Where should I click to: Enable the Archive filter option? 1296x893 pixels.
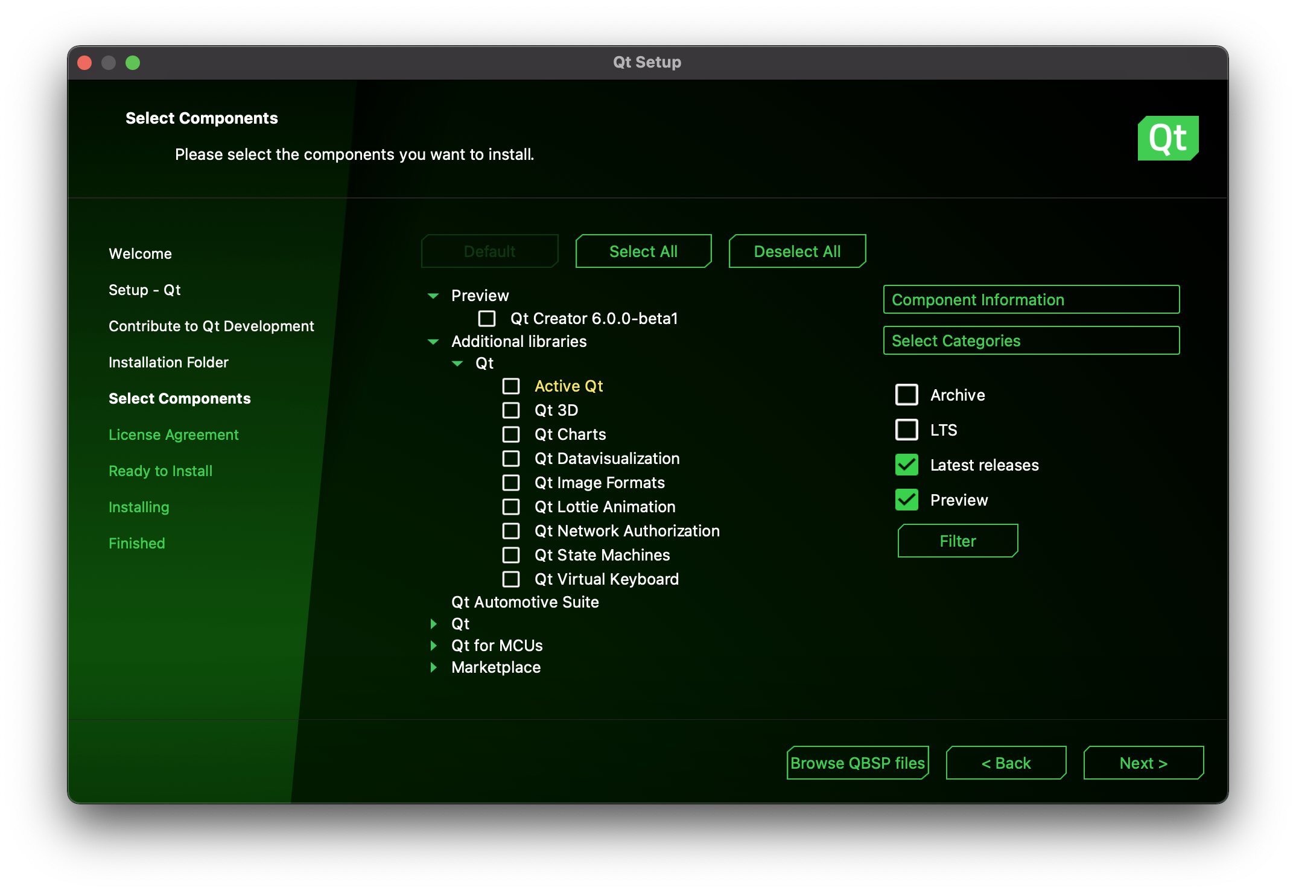[906, 395]
